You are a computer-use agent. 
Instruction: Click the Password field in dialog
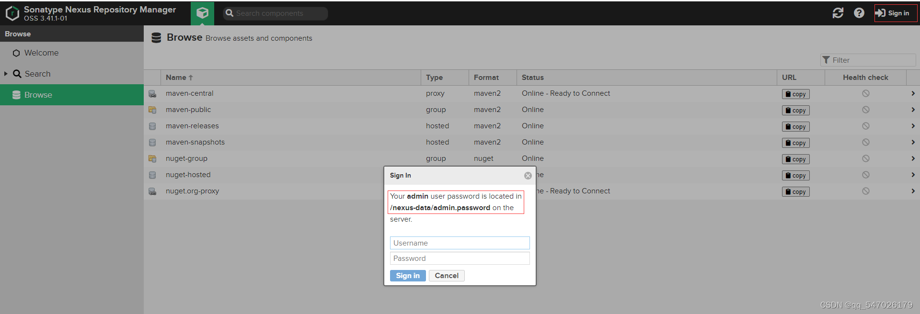[460, 258]
